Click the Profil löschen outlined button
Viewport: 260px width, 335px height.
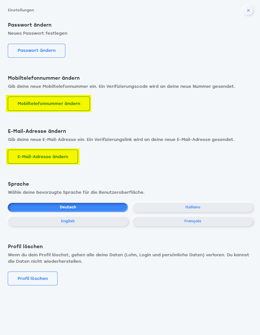point(33,278)
